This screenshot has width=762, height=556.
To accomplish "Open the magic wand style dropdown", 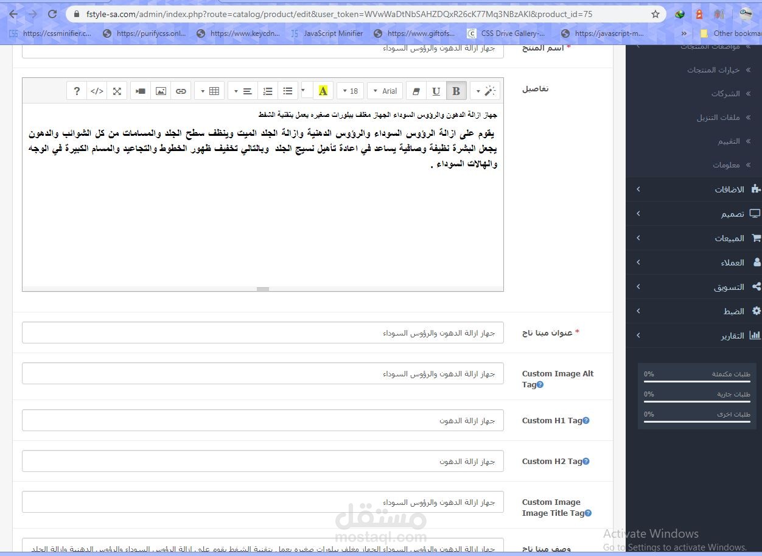I will (485, 91).
